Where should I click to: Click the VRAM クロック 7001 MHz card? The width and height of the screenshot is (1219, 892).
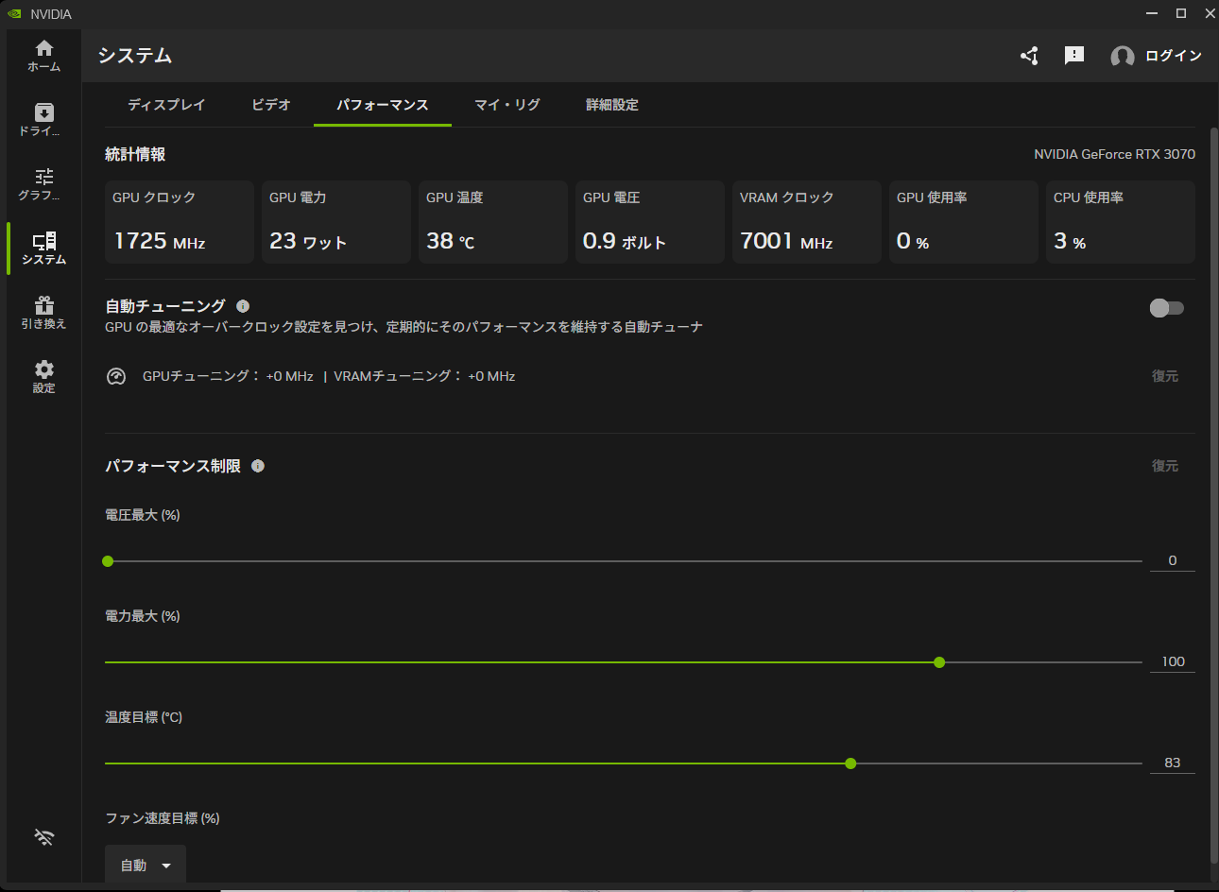click(807, 222)
